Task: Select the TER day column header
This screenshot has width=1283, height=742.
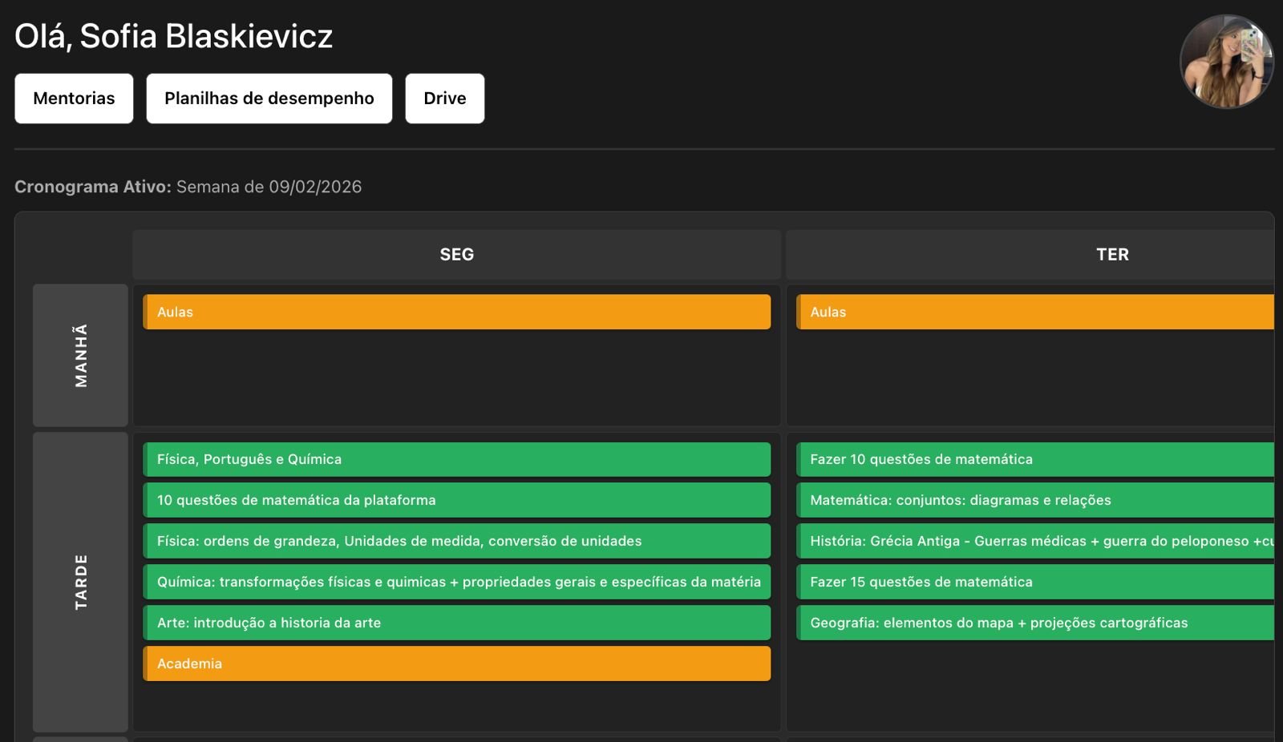Action: coord(1111,255)
